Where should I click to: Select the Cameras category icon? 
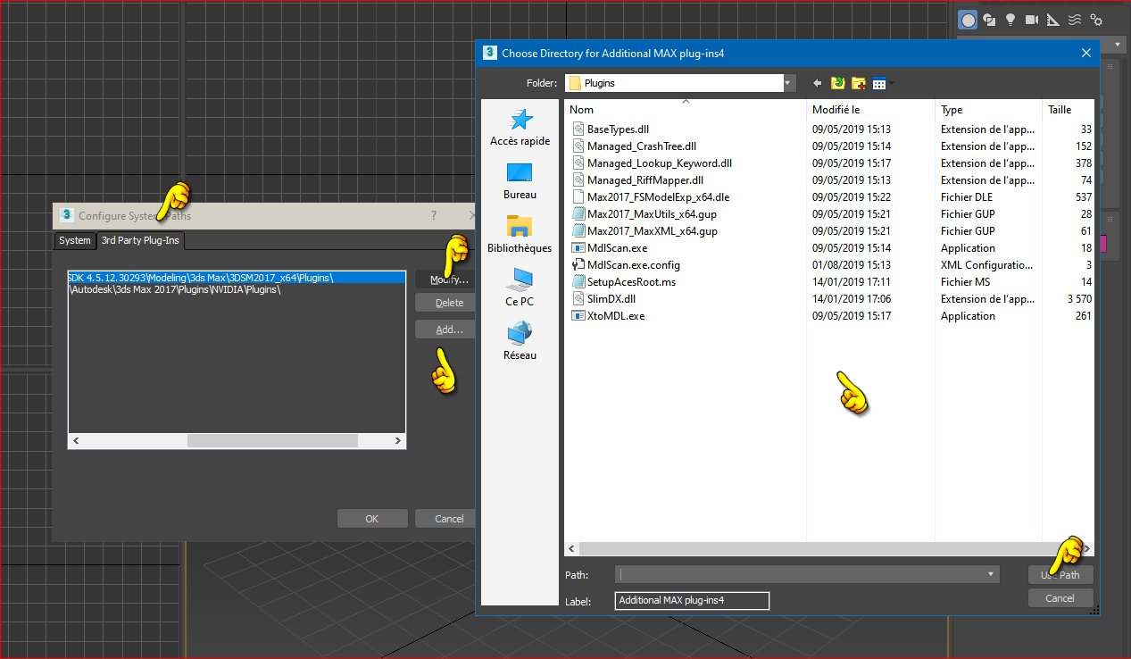(x=1032, y=20)
